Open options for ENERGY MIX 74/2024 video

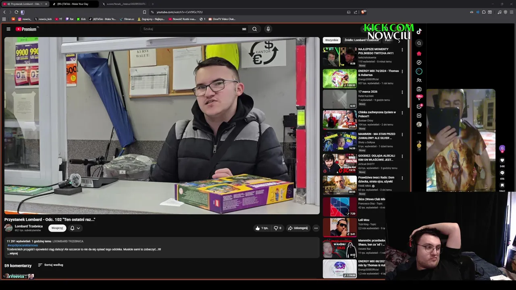pyautogui.click(x=402, y=71)
